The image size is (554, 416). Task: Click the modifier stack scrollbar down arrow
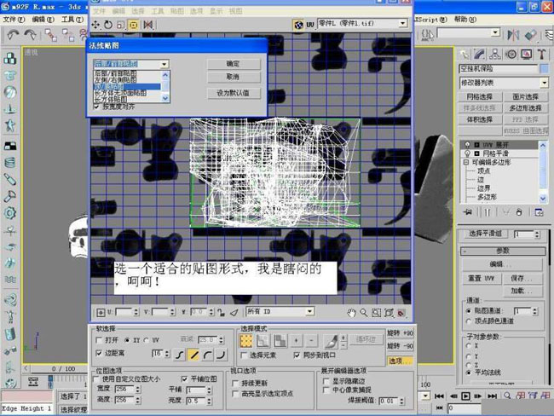pos(543,199)
